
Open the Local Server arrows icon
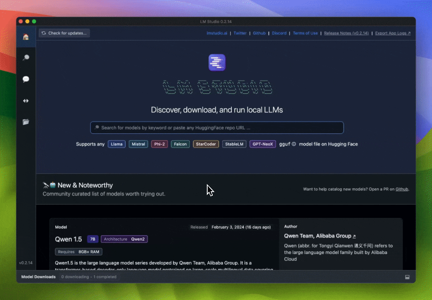coord(26,101)
